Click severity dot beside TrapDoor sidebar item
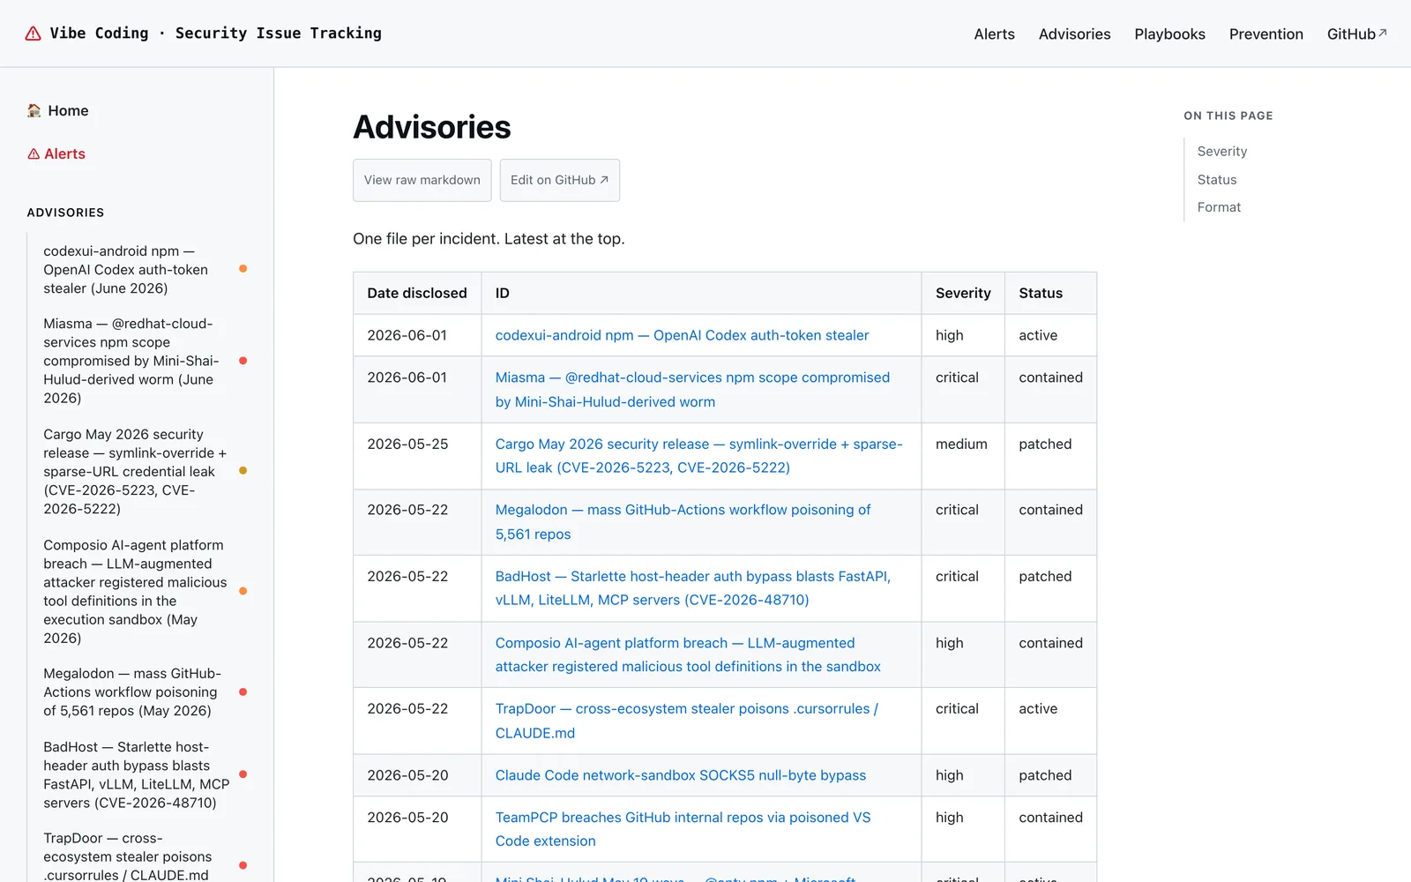Image resolution: width=1411 pixels, height=882 pixels. coord(243,865)
